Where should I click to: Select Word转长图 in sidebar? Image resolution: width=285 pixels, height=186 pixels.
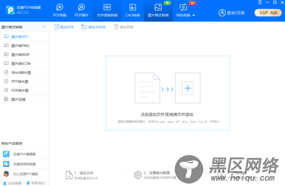pos(24,72)
